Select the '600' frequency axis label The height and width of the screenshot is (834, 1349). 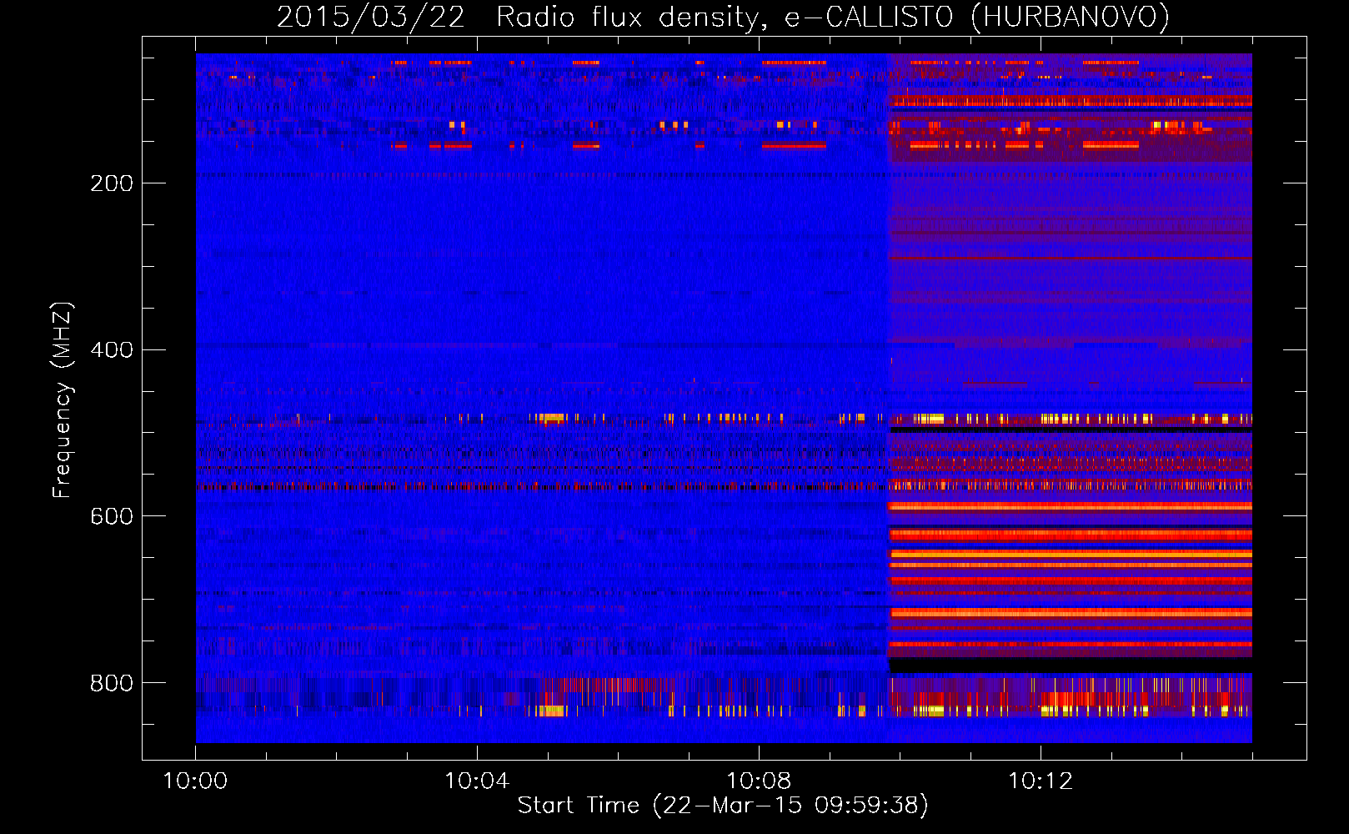tap(112, 517)
